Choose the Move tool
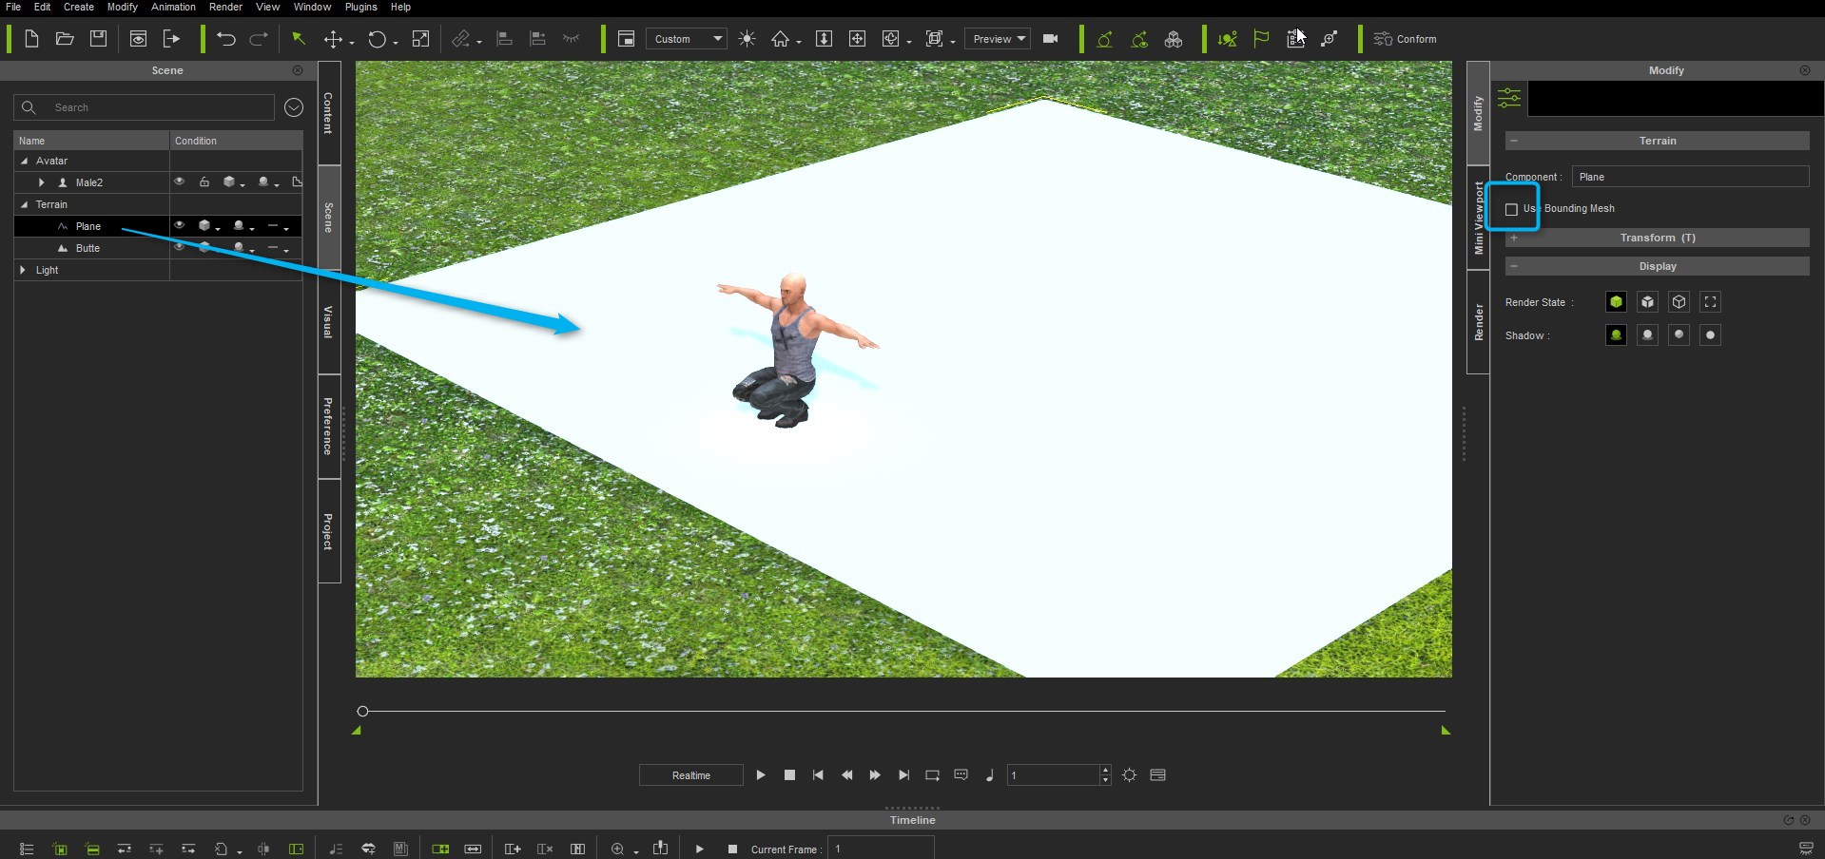The width and height of the screenshot is (1825, 859). [x=333, y=39]
